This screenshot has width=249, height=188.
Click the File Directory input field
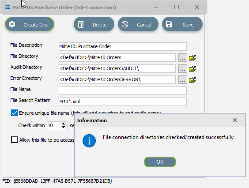[x=117, y=57]
